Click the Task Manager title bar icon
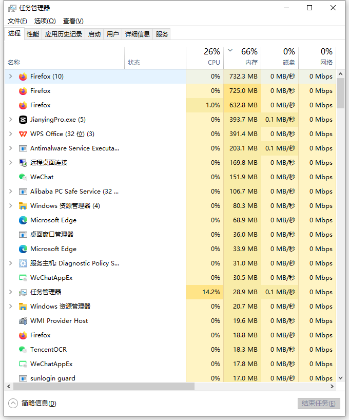 pyautogui.click(x=12, y=8)
